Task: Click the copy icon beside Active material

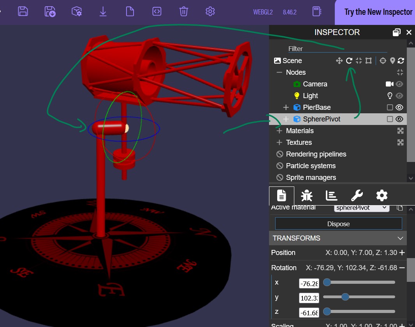Action: 400,208
